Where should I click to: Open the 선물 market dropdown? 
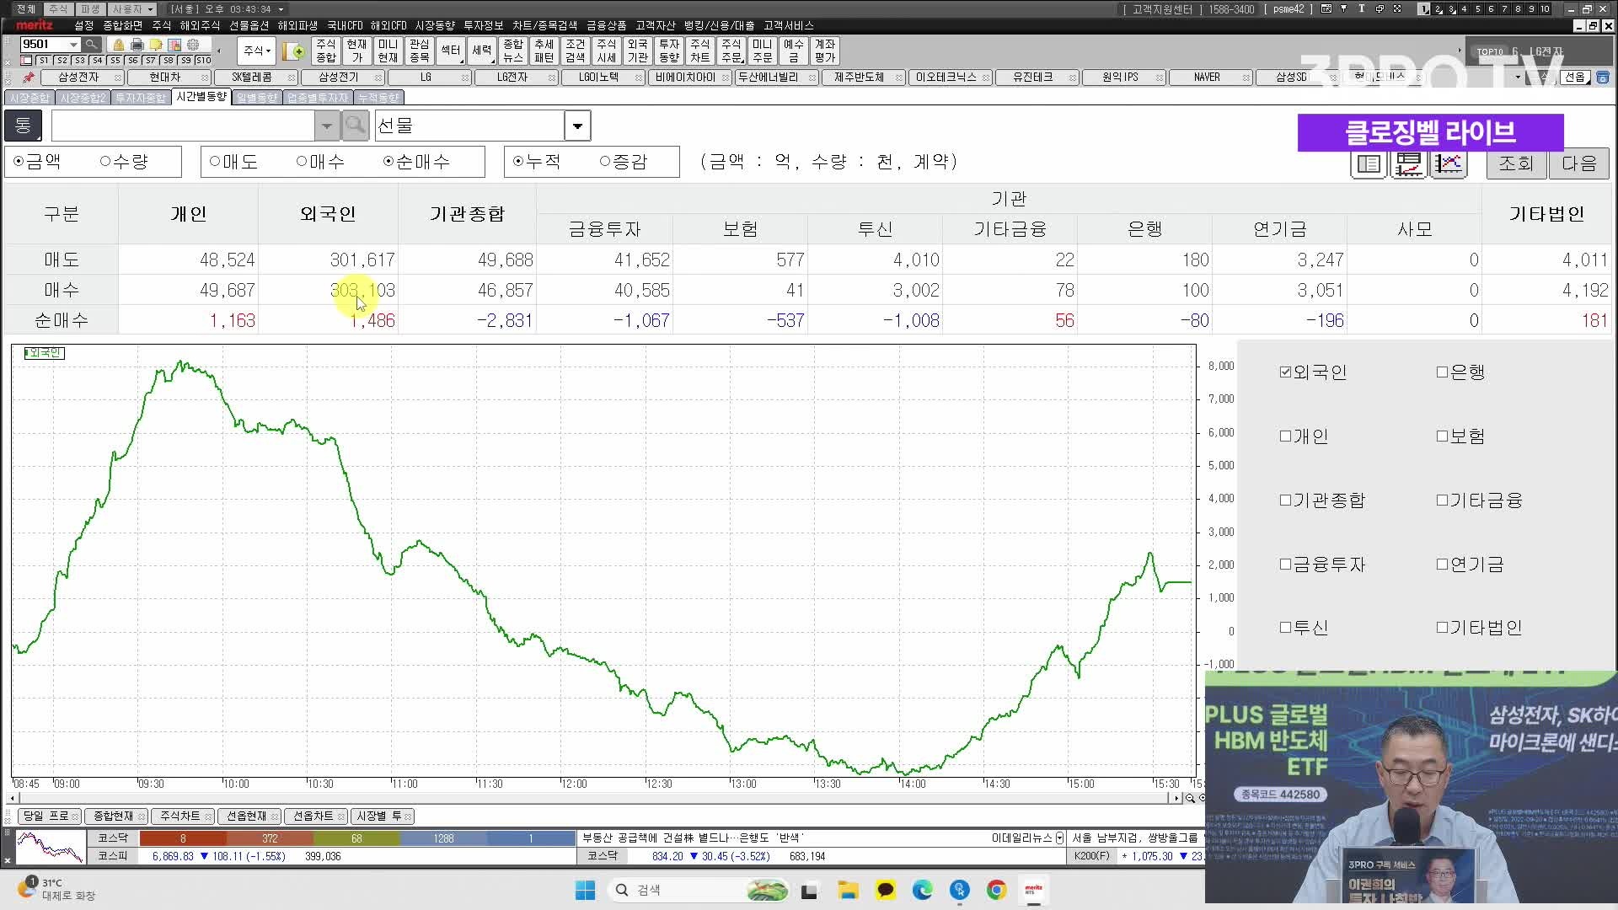click(x=577, y=126)
